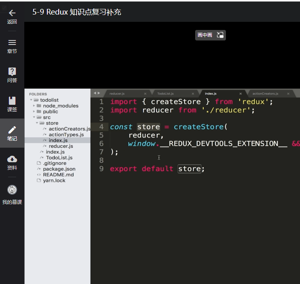Click the left tab navigation arrow

click(x=95, y=93)
